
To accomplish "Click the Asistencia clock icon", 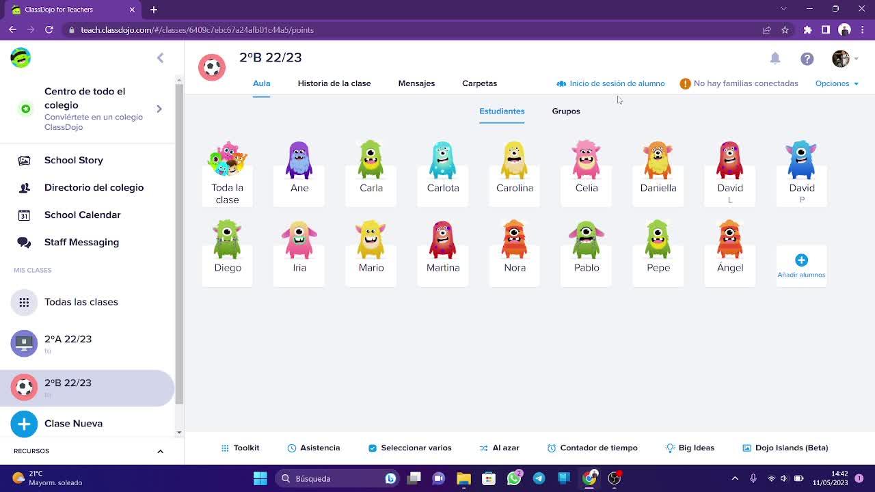I will pos(292,448).
